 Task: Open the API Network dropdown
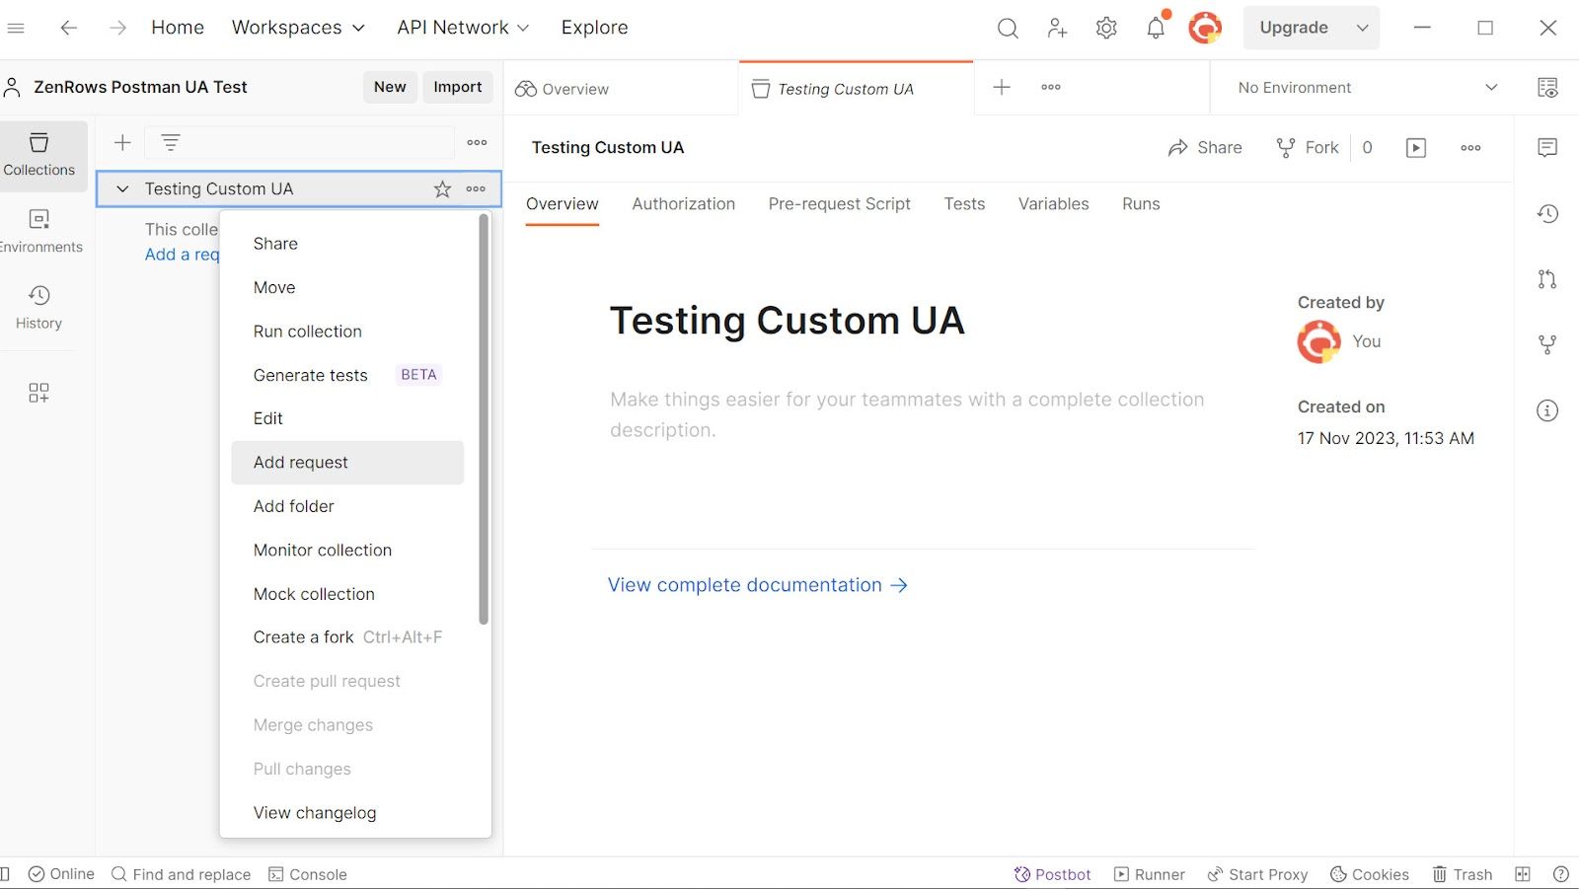click(x=463, y=28)
